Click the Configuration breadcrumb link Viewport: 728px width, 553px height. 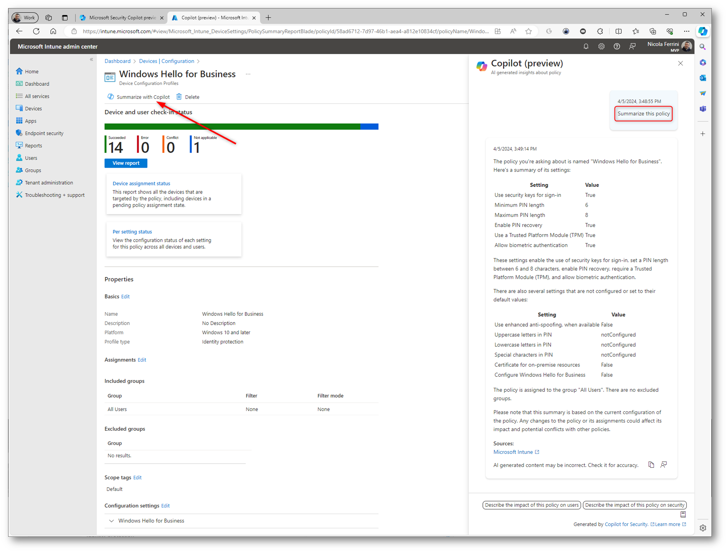click(x=178, y=61)
